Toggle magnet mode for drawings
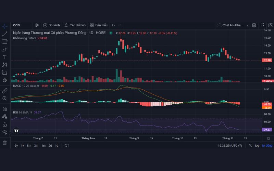Screen dimensions: 274x171 (x=5, y=109)
